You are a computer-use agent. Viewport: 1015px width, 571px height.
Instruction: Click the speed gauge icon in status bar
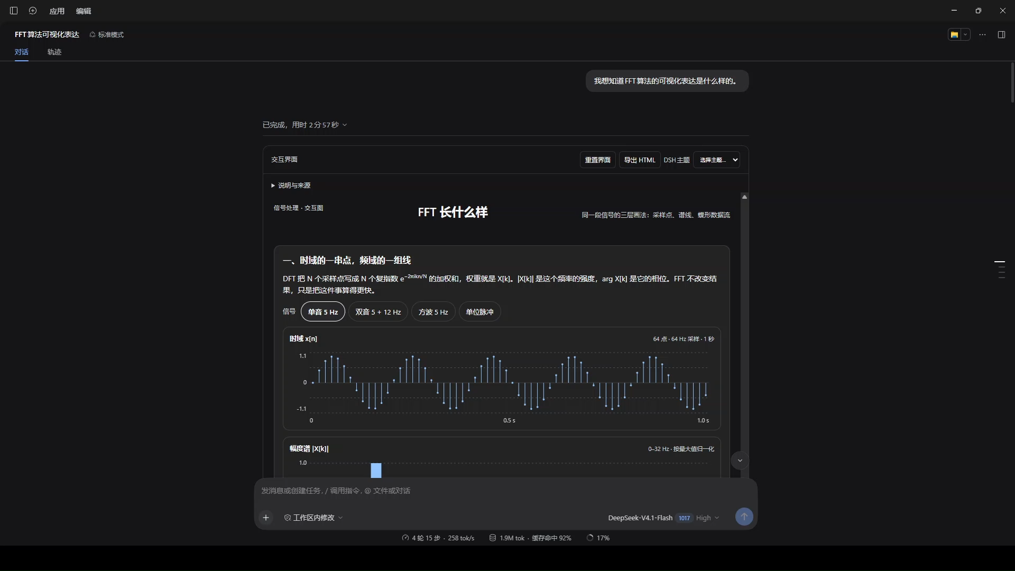[x=405, y=538]
